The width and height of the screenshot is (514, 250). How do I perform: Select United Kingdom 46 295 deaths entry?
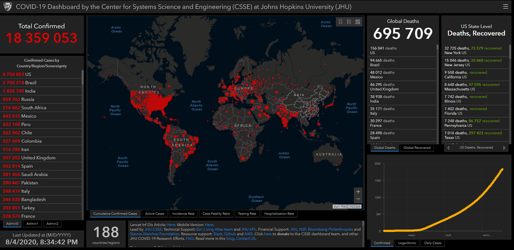(402, 87)
